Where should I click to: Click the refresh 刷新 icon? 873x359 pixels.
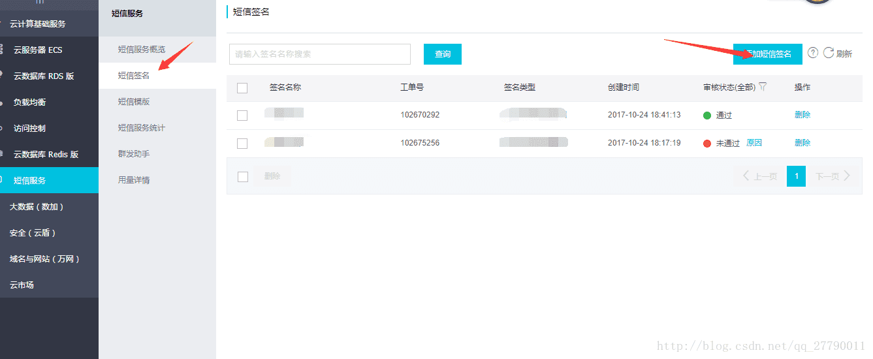pos(829,53)
